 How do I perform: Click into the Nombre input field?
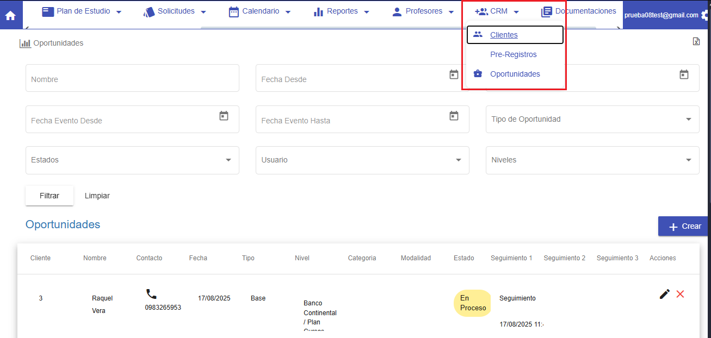pos(132,79)
